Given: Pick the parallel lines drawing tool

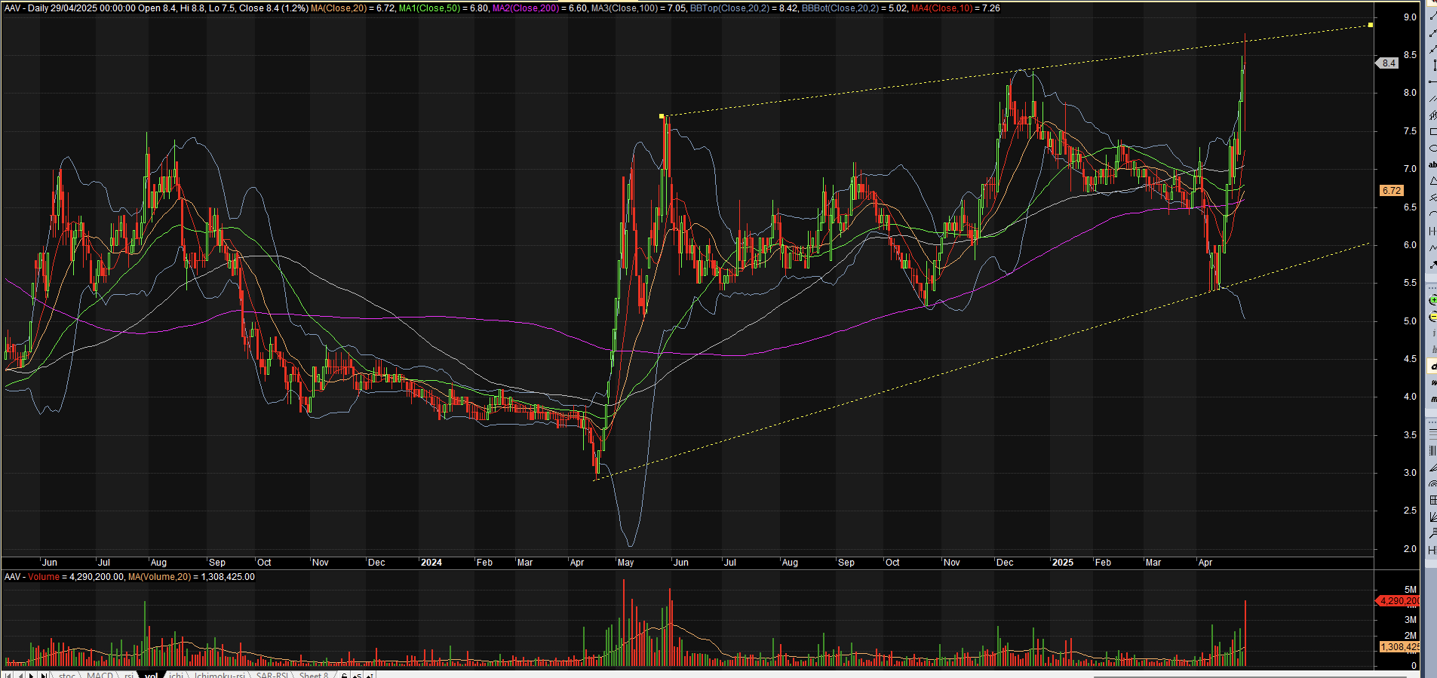Looking at the screenshot, I should point(1432,99).
